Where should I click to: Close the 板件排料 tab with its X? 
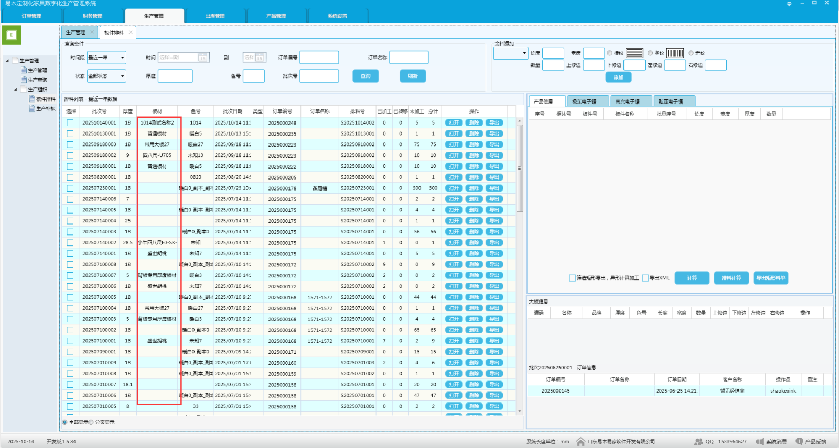(x=131, y=32)
